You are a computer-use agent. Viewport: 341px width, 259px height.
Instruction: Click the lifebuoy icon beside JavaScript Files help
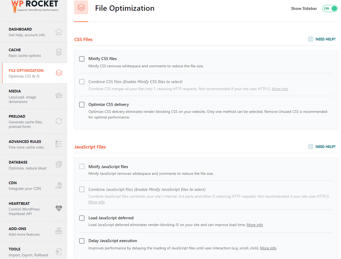pyautogui.click(x=310, y=147)
